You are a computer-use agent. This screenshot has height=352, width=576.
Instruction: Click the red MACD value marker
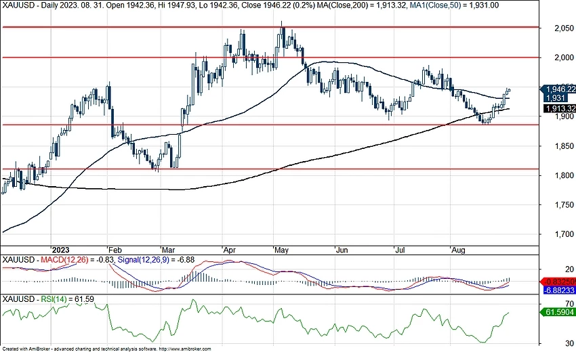[558, 282]
